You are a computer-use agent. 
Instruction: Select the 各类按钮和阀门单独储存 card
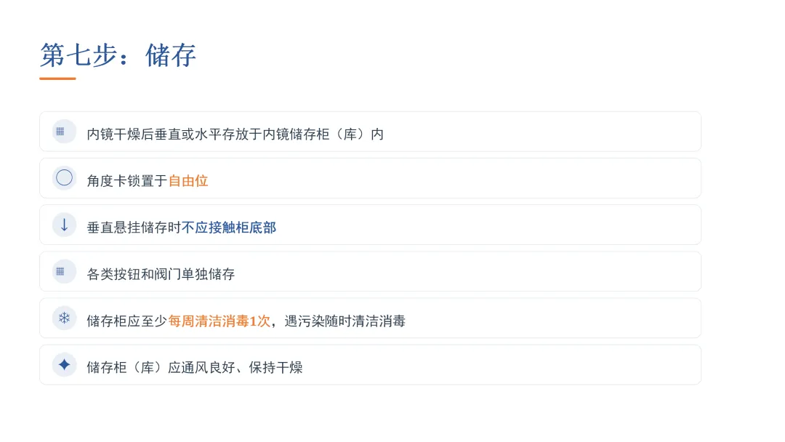coord(371,271)
